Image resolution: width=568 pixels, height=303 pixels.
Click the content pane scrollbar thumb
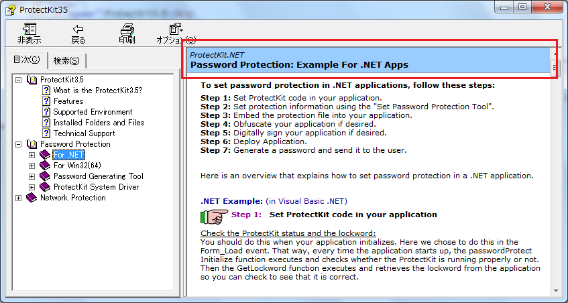[x=554, y=68]
